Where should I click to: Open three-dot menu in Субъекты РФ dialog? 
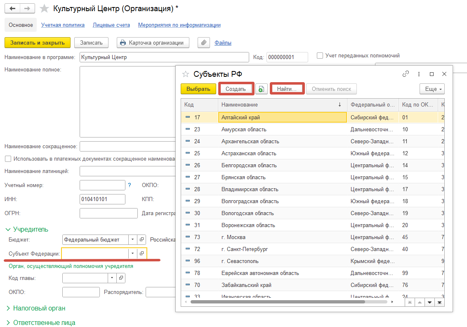click(x=419, y=74)
